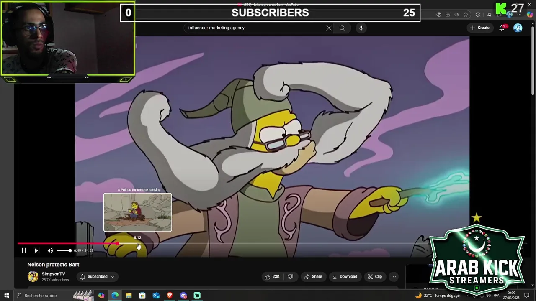536x301 pixels.
Task: Clear the YouTube search box with X
Action: (329, 28)
